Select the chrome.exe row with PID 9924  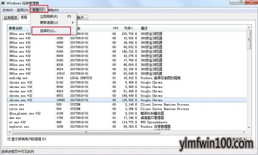(x=127, y=91)
